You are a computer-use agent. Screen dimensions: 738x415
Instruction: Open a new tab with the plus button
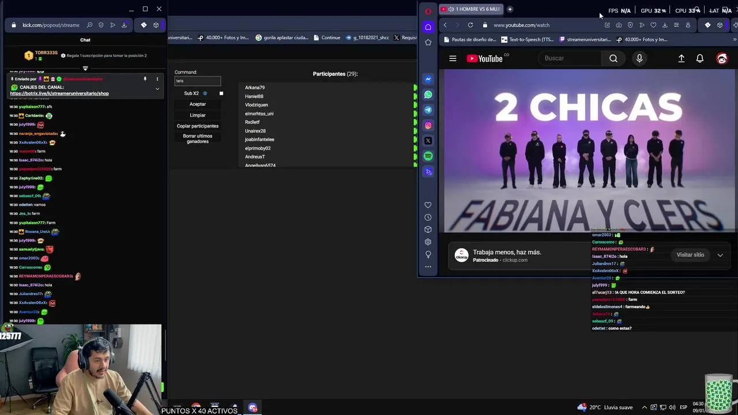click(x=510, y=9)
